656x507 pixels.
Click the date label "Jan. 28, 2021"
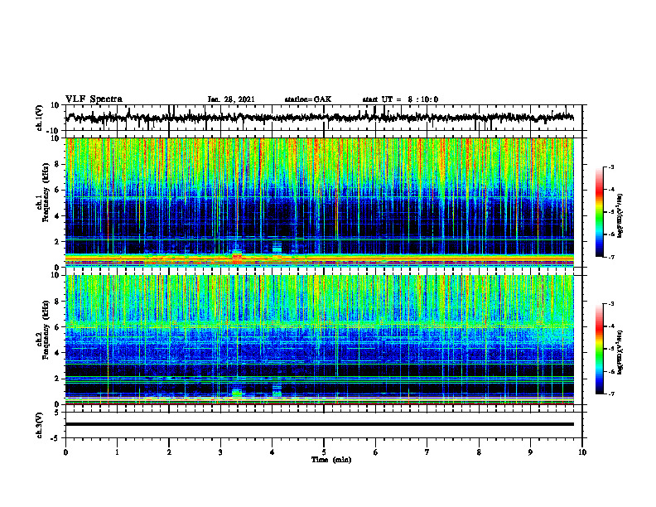[x=231, y=99]
